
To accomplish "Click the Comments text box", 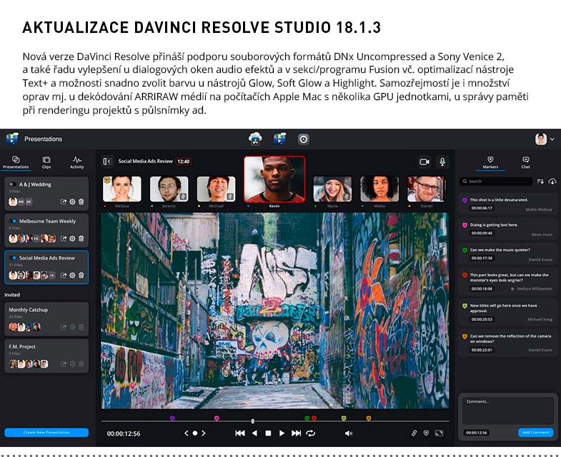I will point(508,411).
